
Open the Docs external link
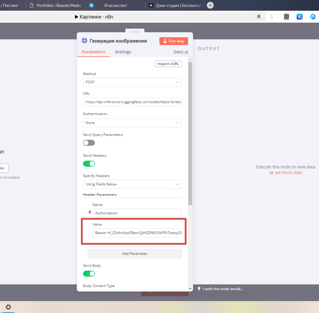click(181, 52)
